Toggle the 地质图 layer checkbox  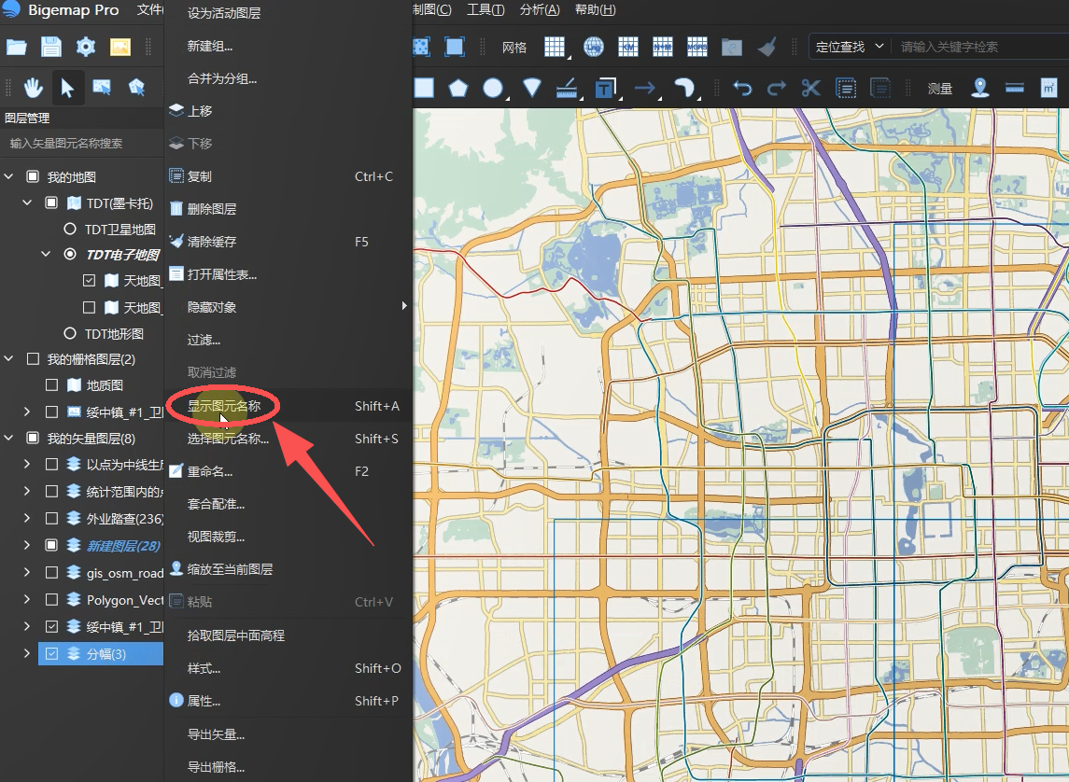pyautogui.click(x=51, y=385)
